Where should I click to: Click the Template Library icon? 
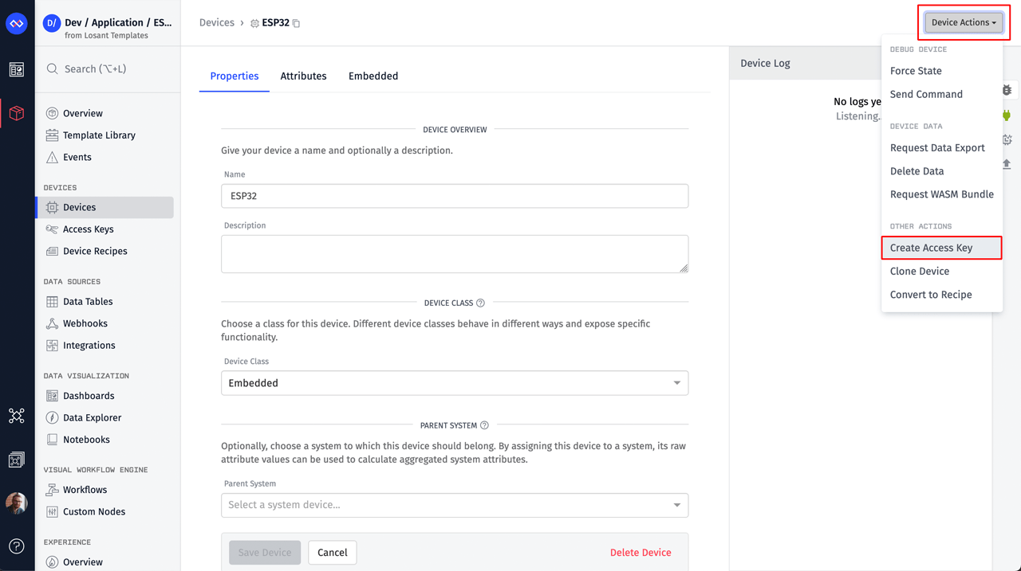(52, 135)
